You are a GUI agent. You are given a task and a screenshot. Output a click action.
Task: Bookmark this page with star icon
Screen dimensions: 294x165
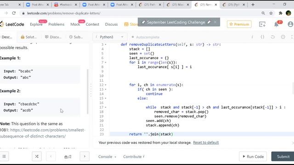click(271, 13)
